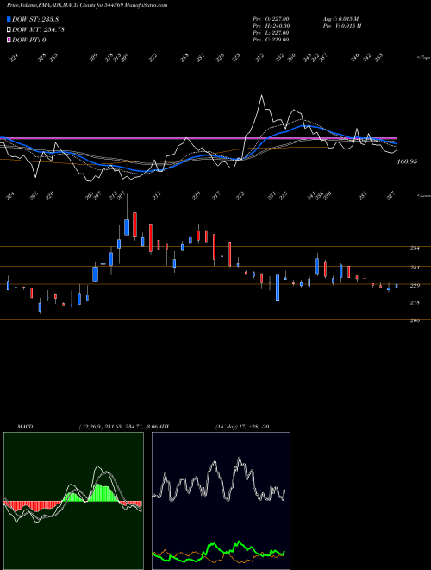Click the MACD parameters '(12,26,9)' readout

pyautogui.click(x=91, y=427)
